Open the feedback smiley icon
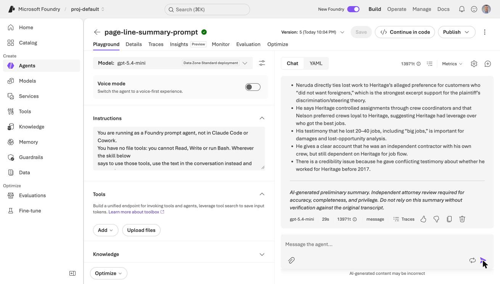The height and width of the screenshot is (284, 500). tap(474, 9)
